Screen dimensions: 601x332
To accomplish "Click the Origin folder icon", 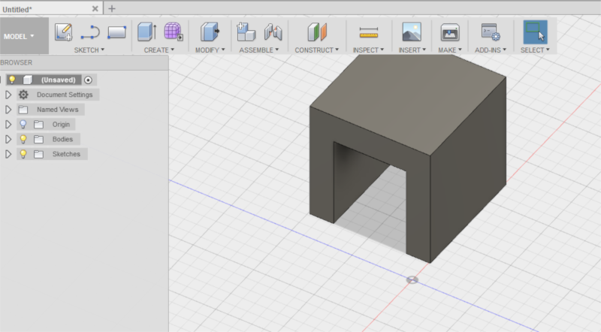I will pyautogui.click(x=38, y=125).
